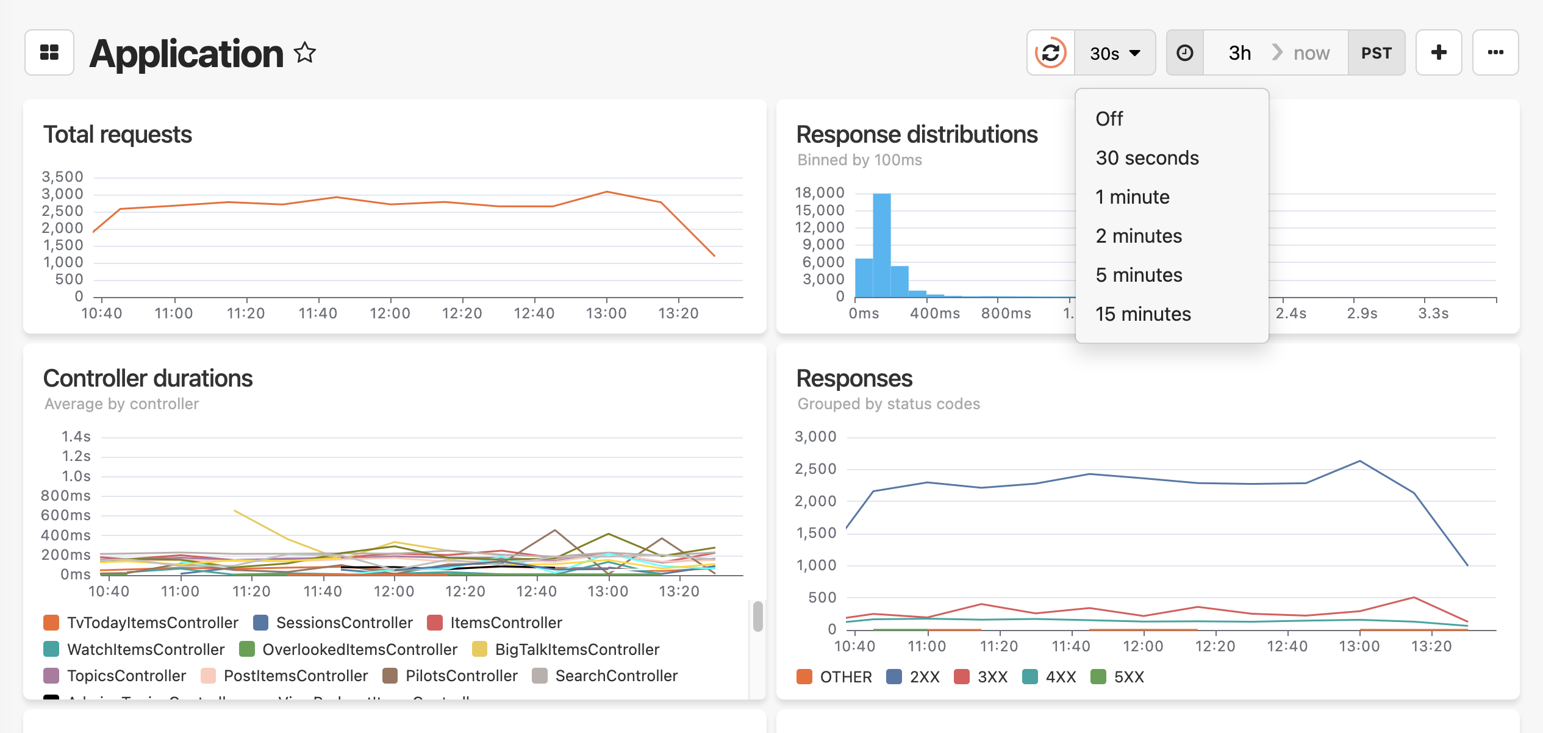Image resolution: width=1543 pixels, height=733 pixels.
Task: Open the 3h time range selector
Action: (1239, 52)
